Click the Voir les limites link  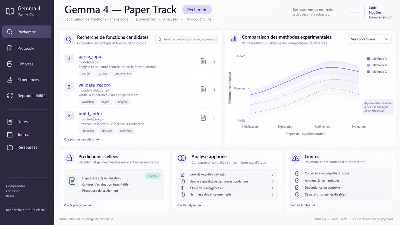(x=303, y=205)
